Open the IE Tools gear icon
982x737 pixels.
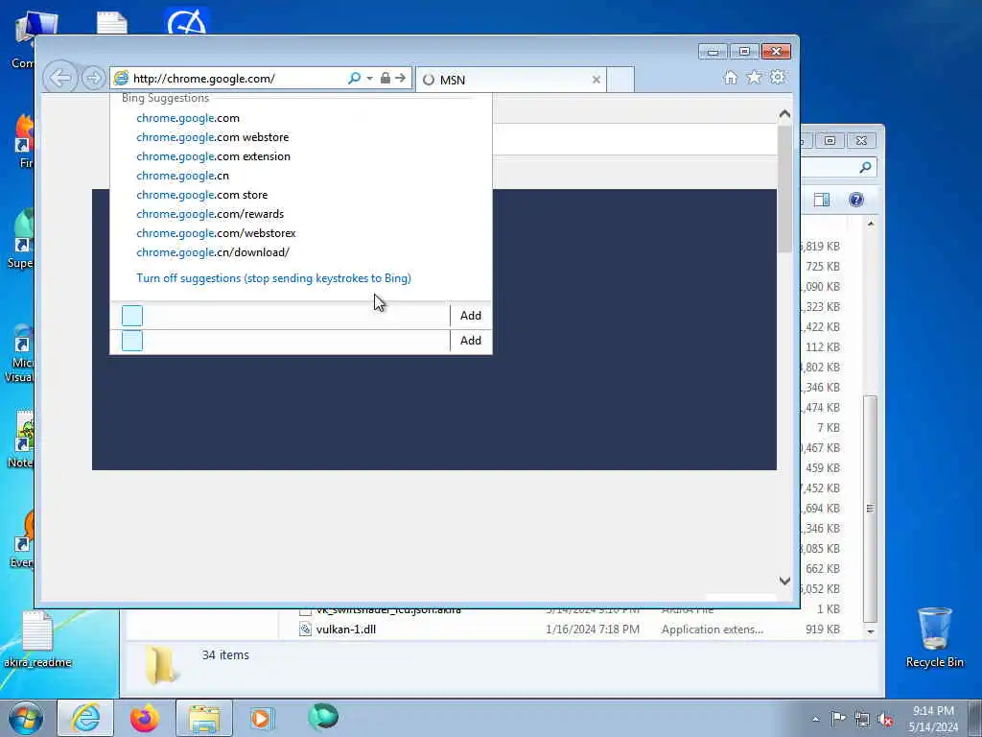tap(778, 78)
